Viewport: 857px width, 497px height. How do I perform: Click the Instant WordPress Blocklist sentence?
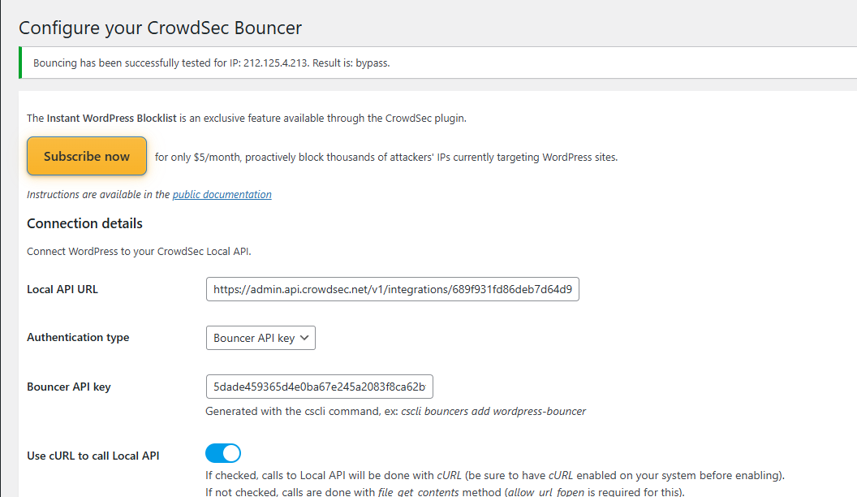tap(247, 118)
